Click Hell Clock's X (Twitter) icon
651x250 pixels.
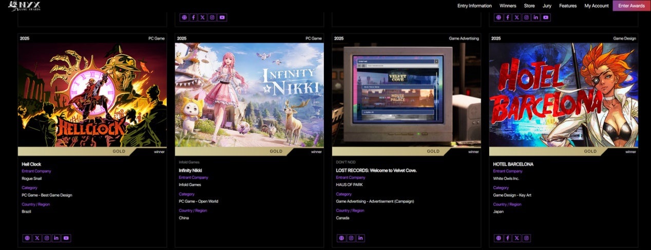tap(37, 238)
